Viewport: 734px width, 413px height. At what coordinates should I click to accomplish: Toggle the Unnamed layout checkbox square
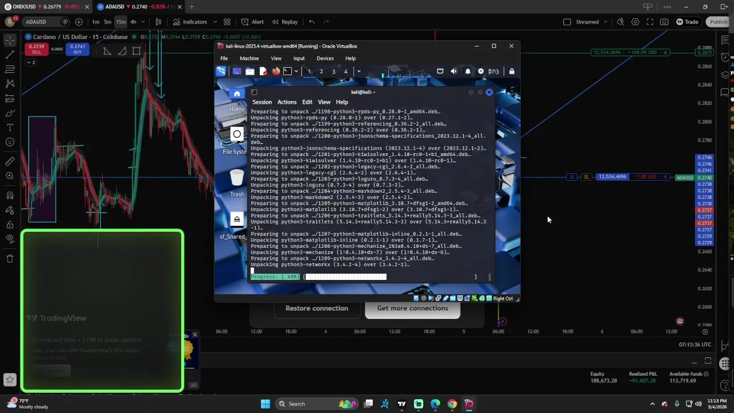tap(567, 22)
